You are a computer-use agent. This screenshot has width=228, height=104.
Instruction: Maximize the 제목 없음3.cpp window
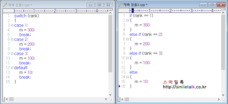coord(212,5)
